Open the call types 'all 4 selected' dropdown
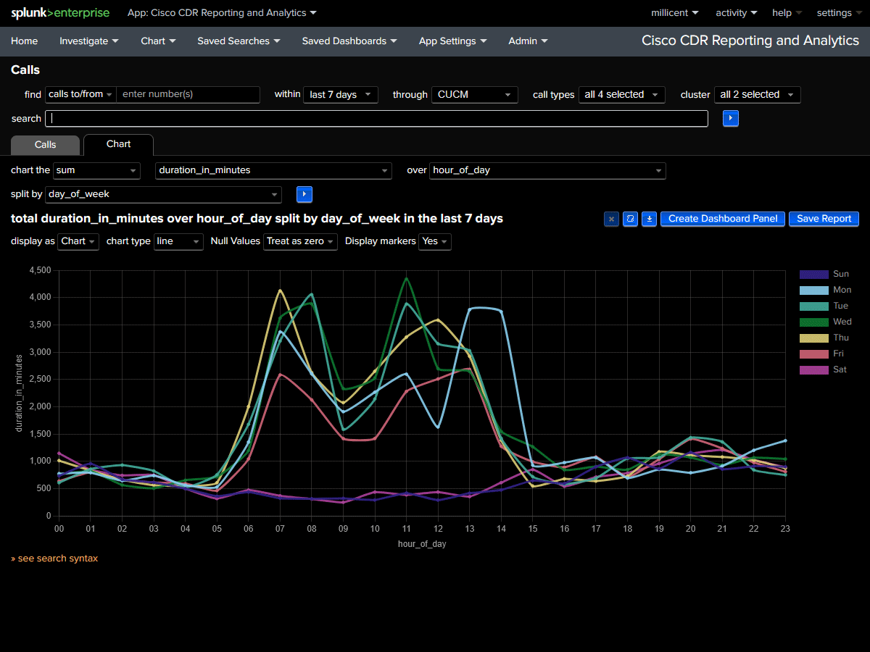The width and height of the screenshot is (870, 652). tap(621, 94)
